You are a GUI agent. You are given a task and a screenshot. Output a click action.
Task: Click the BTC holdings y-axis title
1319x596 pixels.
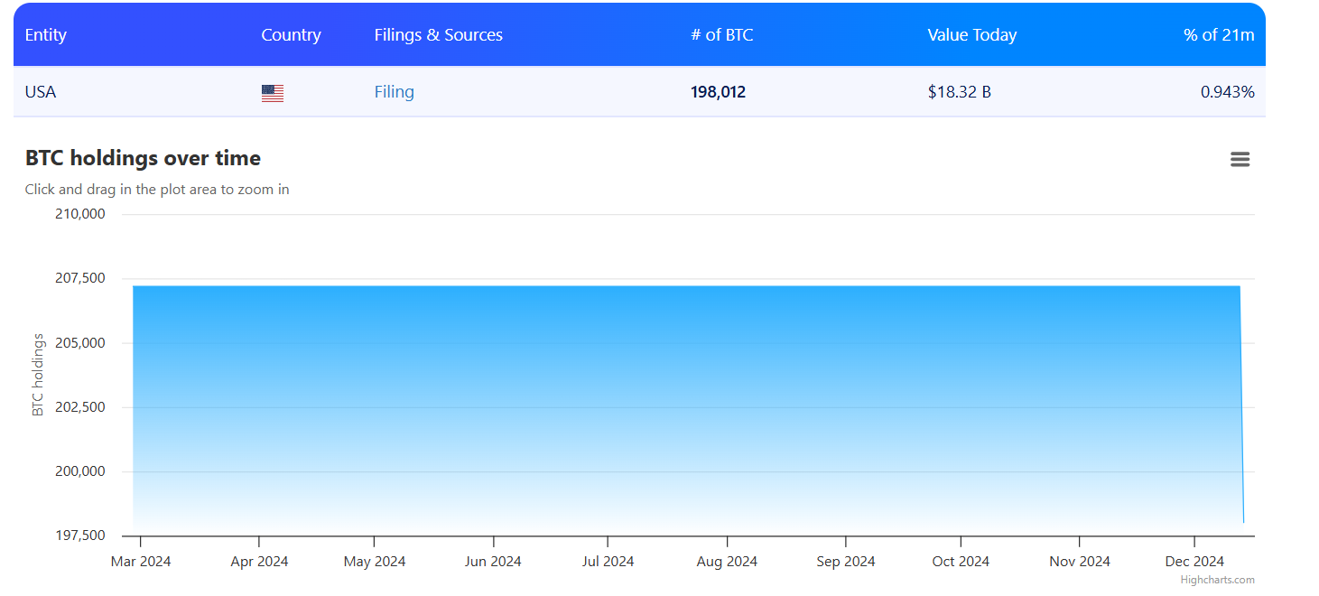coord(38,375)
